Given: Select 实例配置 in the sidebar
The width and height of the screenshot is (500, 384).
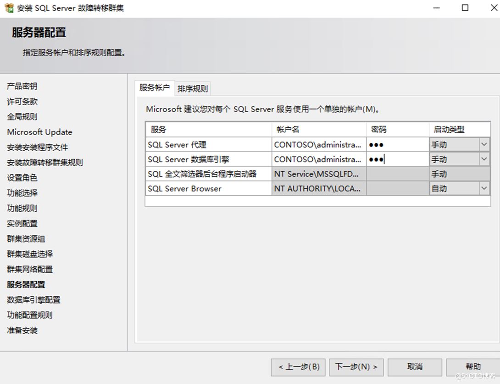Looking at the screenshot, I should tap(22, 223).
